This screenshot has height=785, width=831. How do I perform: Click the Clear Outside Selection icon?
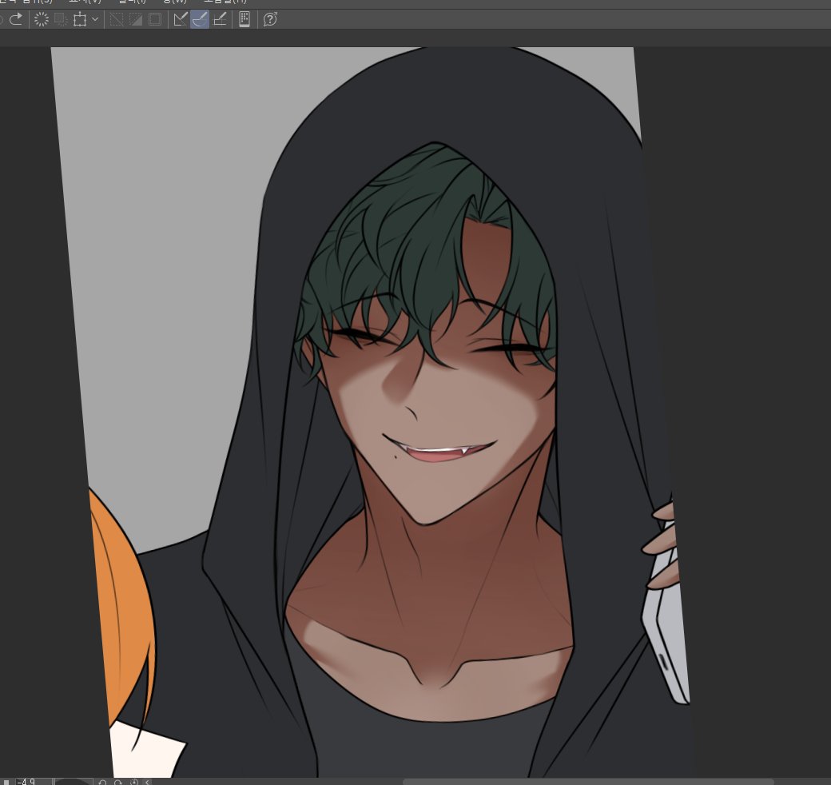[61, 20]
